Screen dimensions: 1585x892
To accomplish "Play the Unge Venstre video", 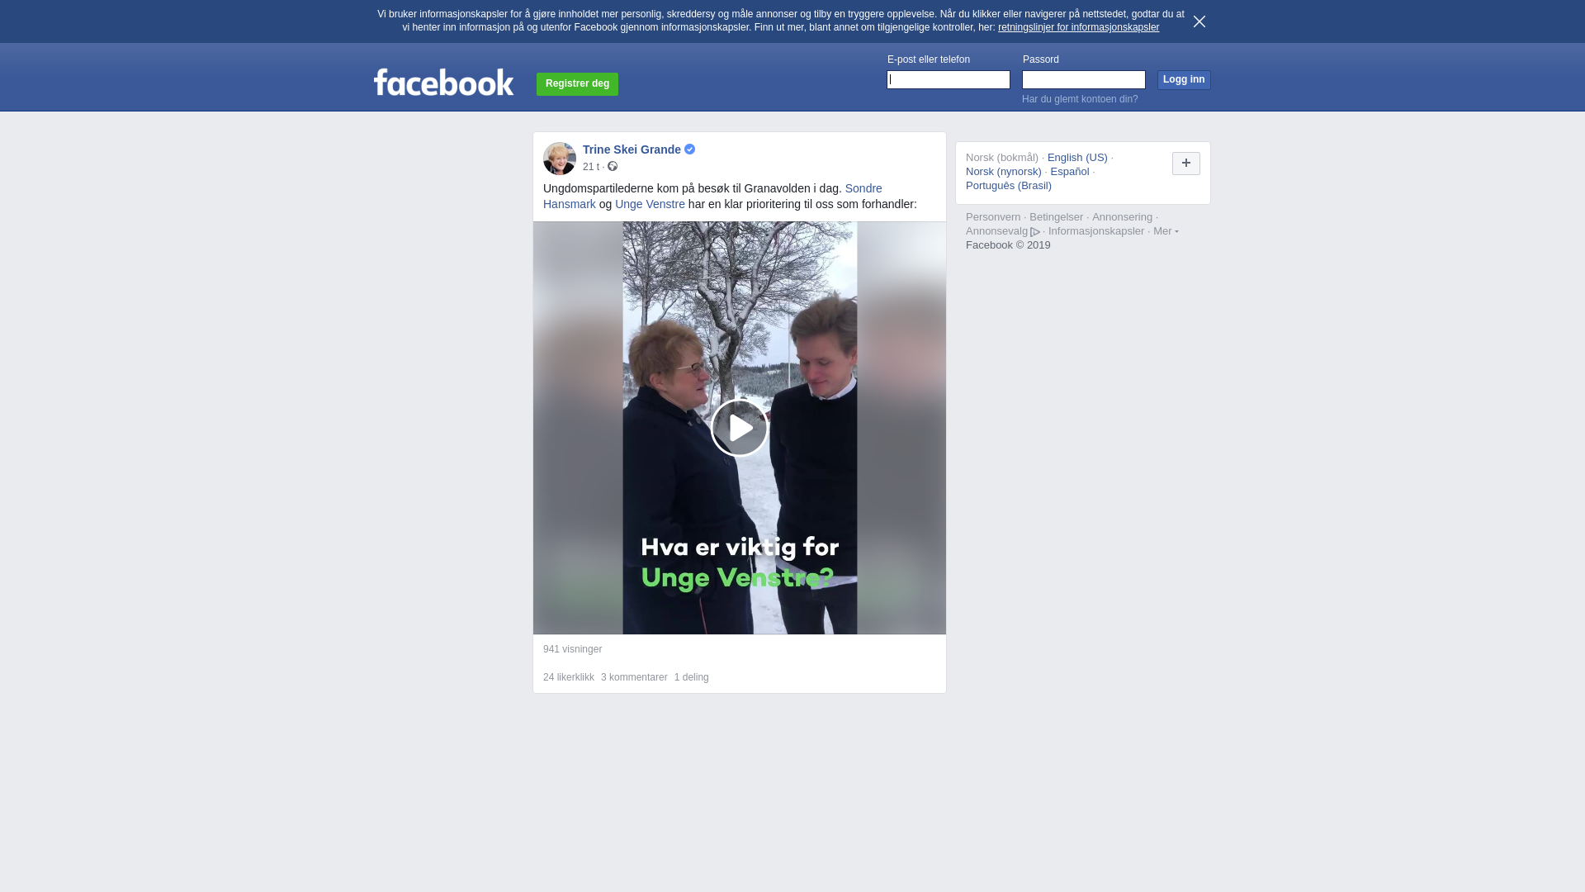I will click(739, 428).
